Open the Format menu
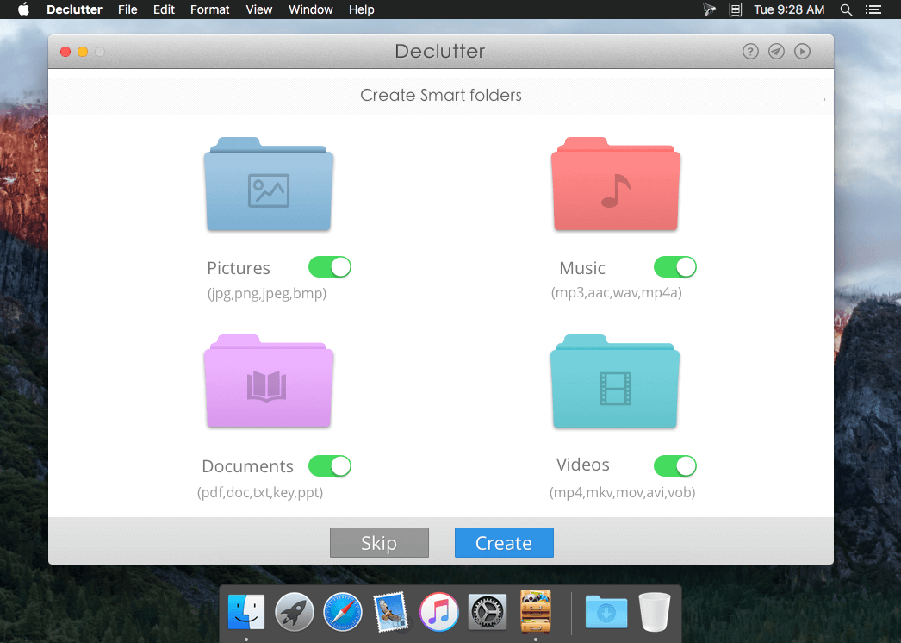901x643 pixels. (x=209, y=9)
